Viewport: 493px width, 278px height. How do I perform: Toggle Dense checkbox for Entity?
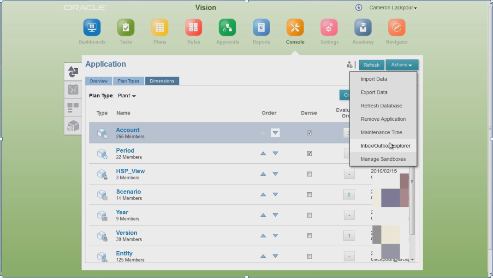309,256
